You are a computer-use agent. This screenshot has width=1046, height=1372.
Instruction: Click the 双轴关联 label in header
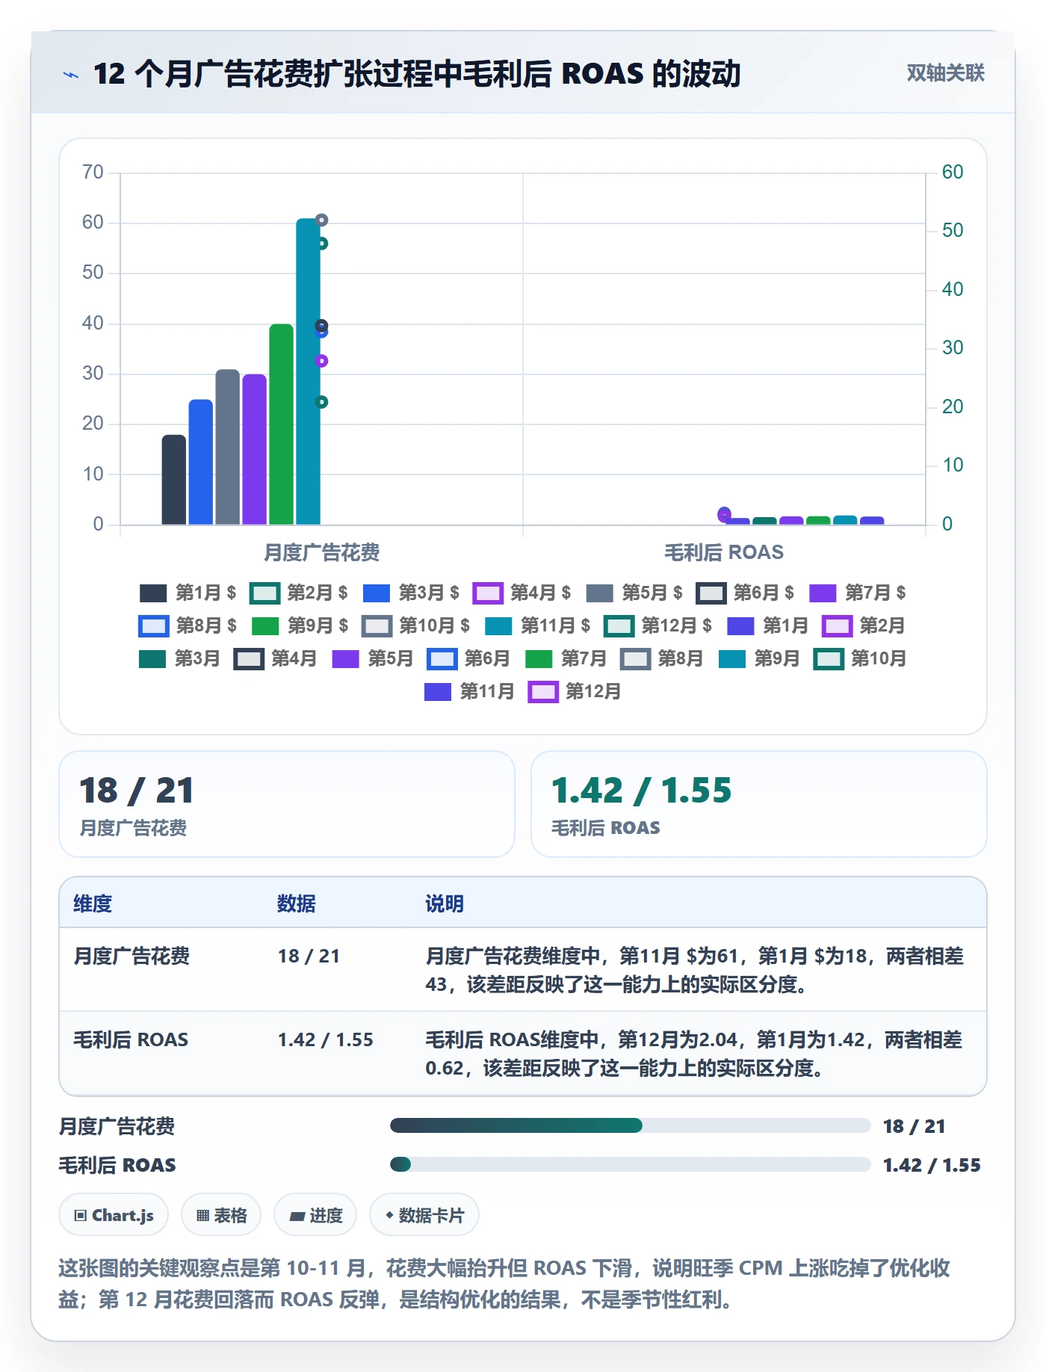tap(945, 73)
